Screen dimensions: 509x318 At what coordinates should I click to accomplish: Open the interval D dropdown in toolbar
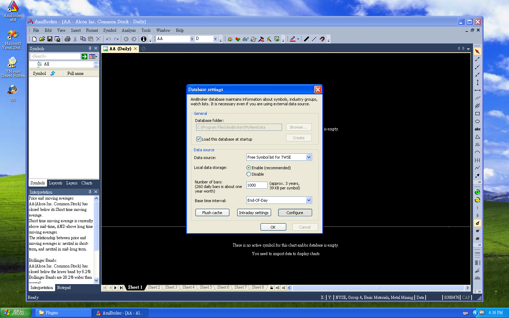pyautogui.click(x=215, y=39)
